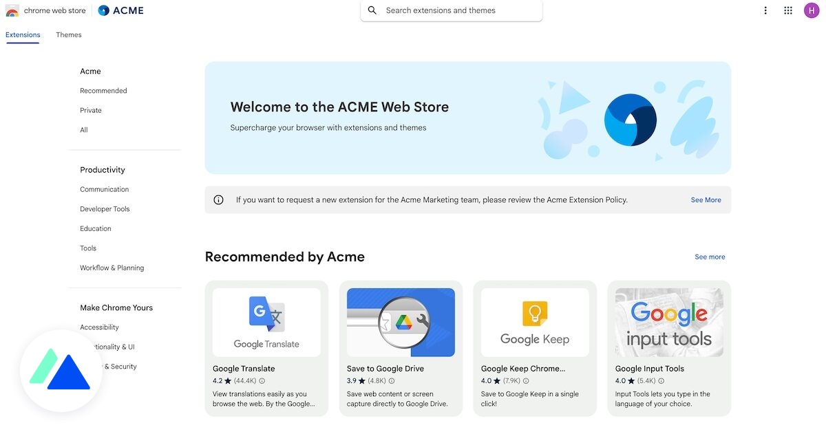
Task: Focus the Search extensions and themes field
Action: tap(452, 10)
